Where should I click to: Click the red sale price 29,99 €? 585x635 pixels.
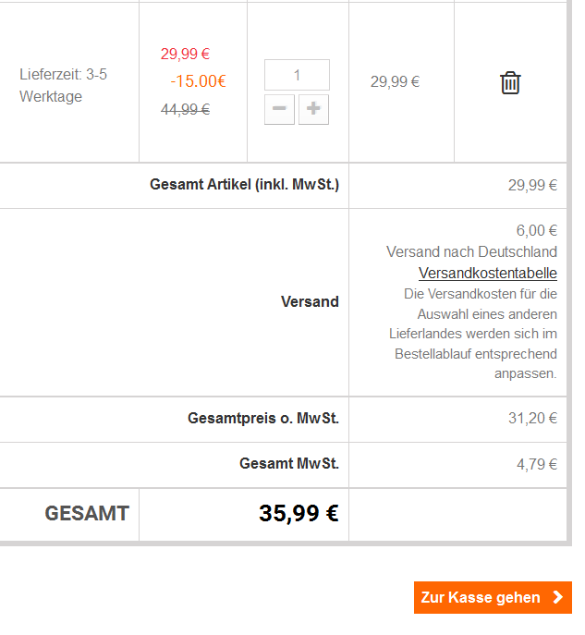coord(185,54)
